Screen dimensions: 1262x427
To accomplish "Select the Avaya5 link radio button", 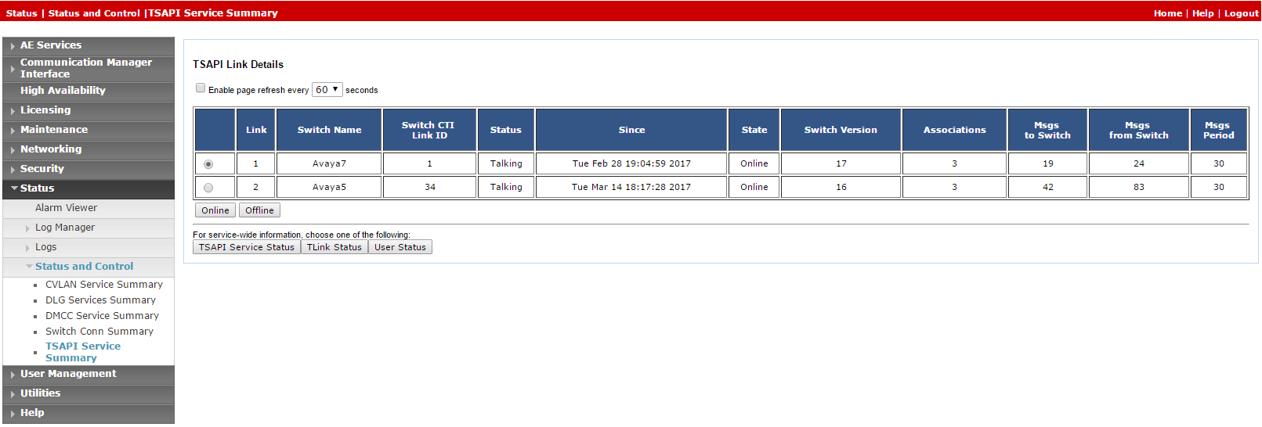I will click(x=208, y=188).
